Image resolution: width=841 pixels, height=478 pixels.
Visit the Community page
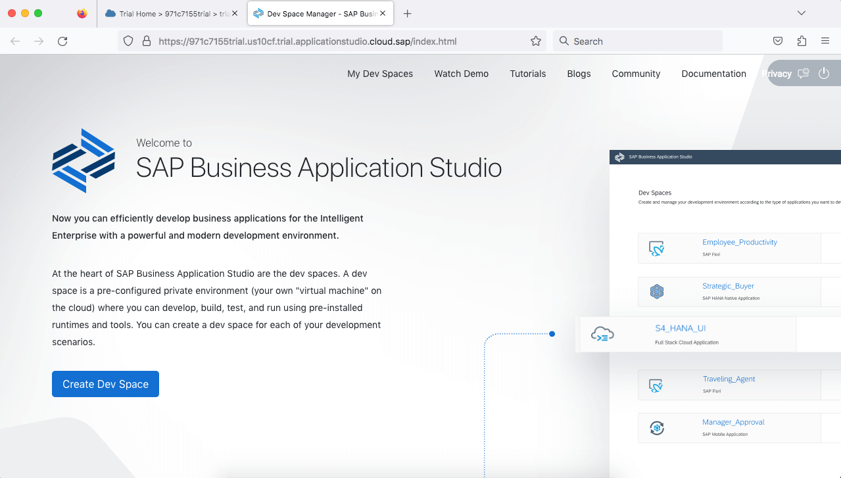636,74
